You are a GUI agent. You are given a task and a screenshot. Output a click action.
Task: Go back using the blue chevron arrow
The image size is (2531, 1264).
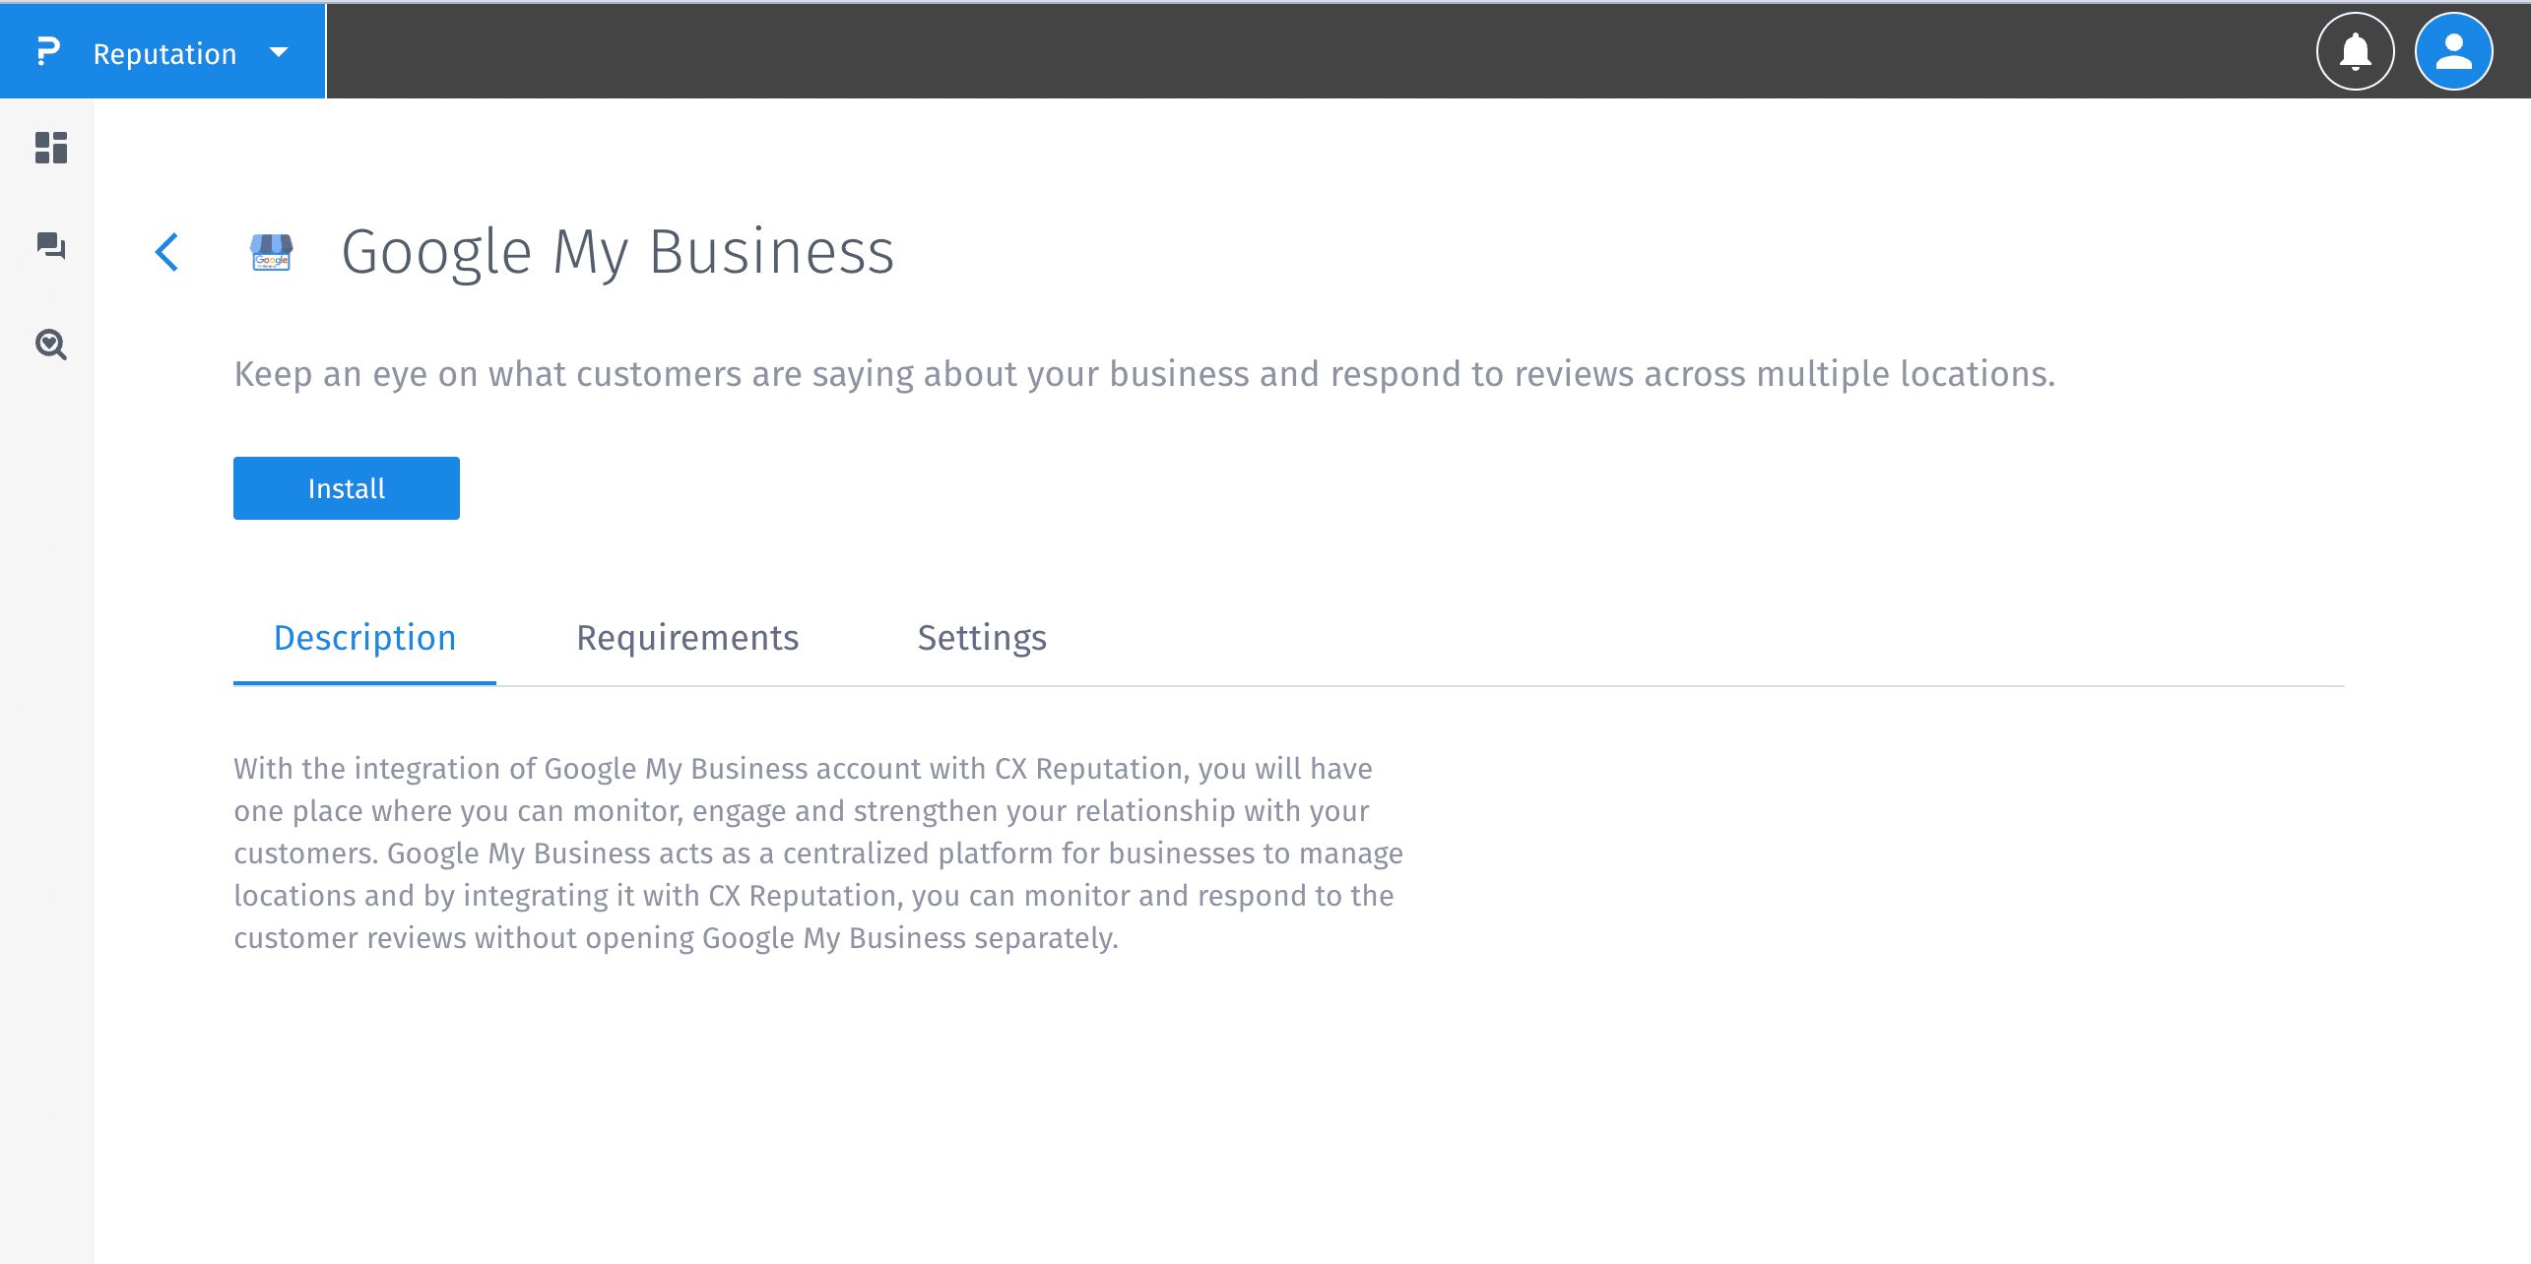tap(167, 252)
